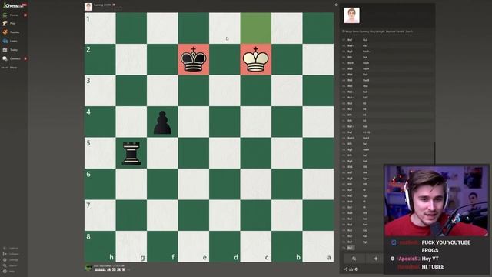Open Settings from the sidebar bottom

pyautogui.click(x=11, y=260)
